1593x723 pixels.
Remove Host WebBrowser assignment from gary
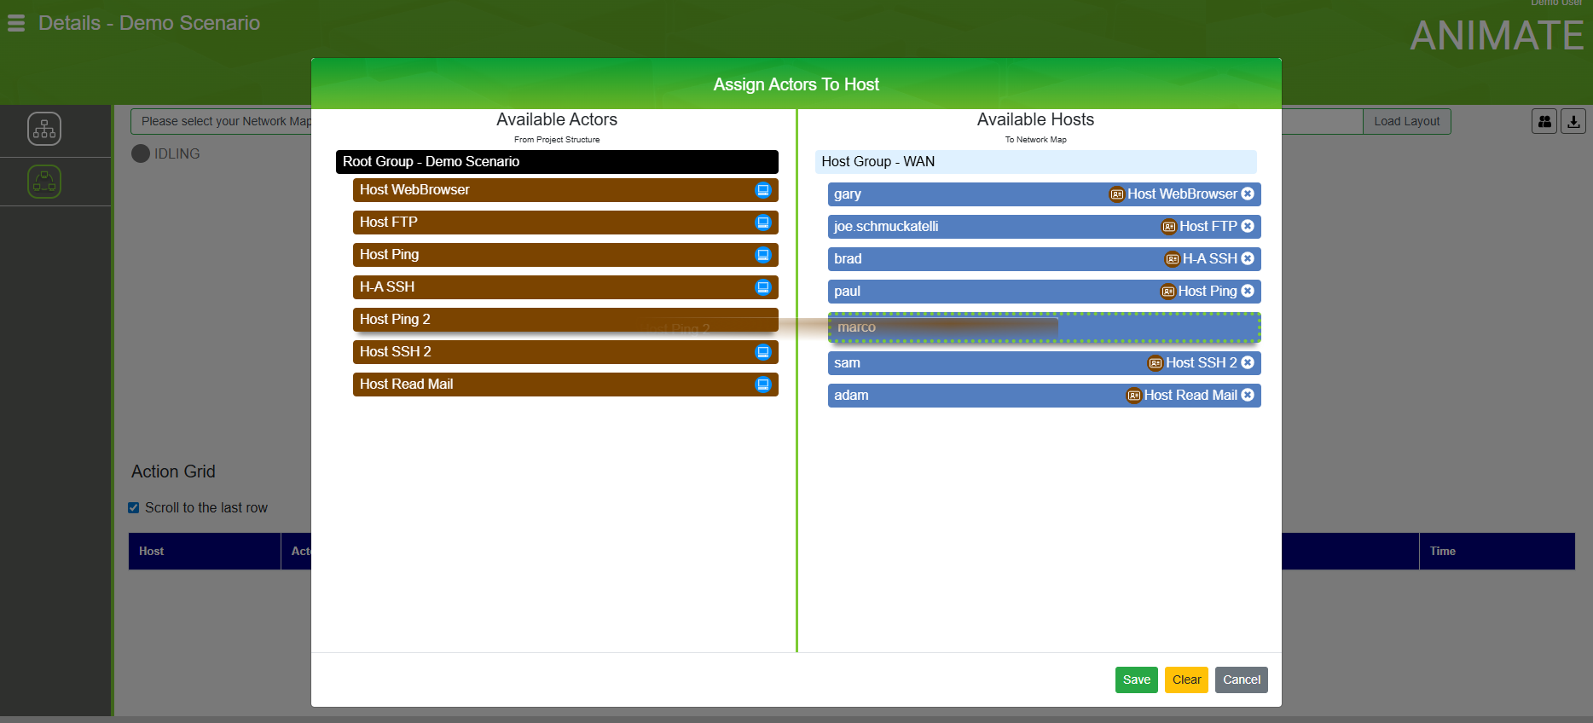(x=1248, y=194)
